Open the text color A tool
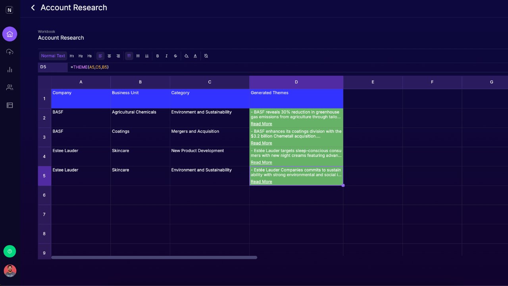 pyautogui.click(x=195, y=56)
